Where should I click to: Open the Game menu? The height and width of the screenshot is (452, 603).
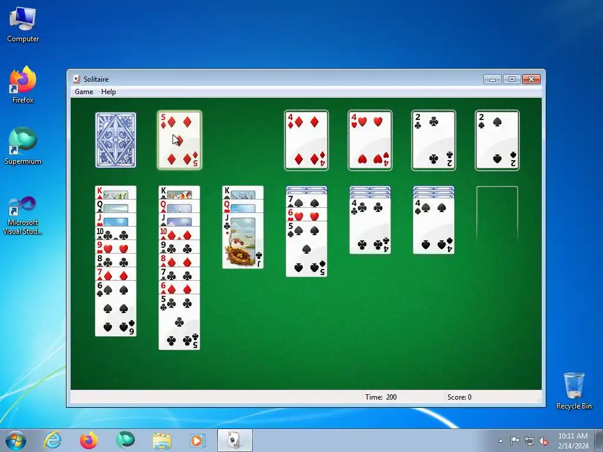click(84, 91)
